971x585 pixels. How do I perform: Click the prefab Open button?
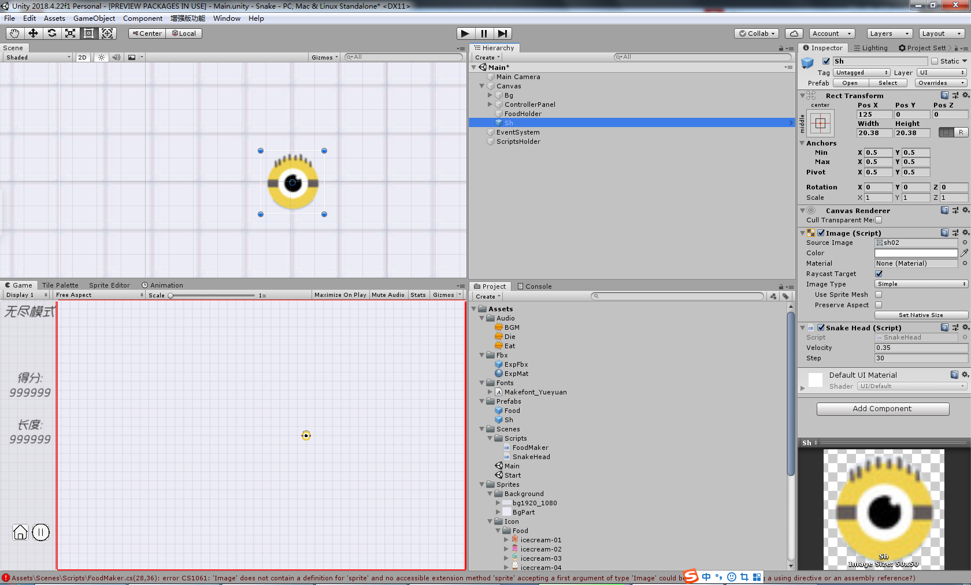click(850, 83)
